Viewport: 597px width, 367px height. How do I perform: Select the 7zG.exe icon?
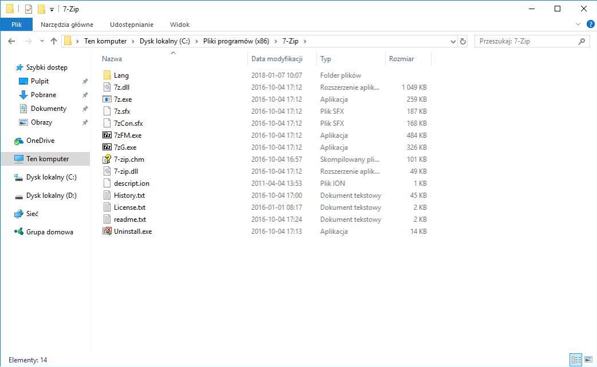click(x=107, y=147)
